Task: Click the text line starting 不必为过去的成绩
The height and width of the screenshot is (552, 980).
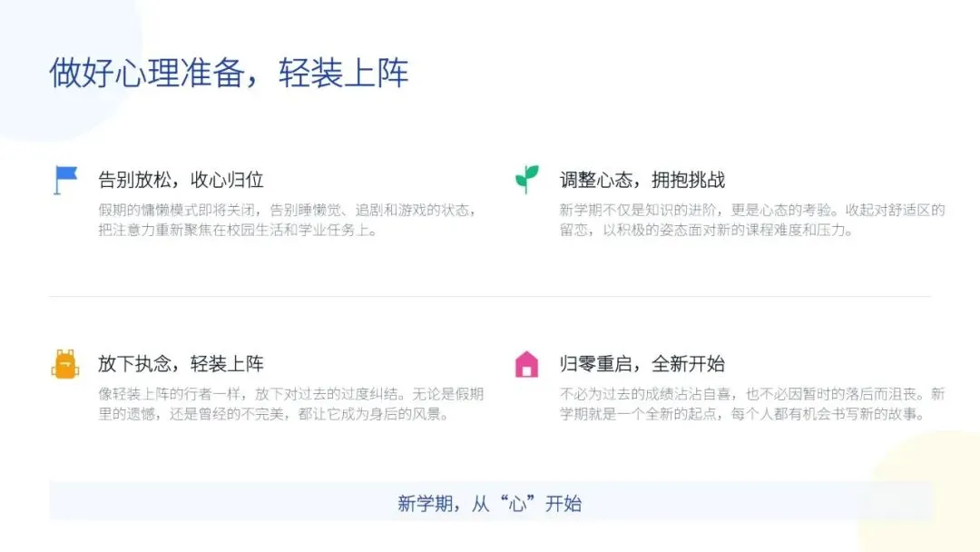Action: [x=752, y=394]
